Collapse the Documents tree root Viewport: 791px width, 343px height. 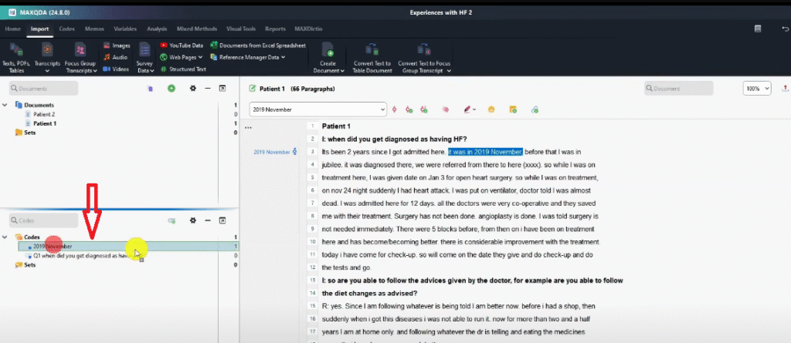(x=5, y=105)
